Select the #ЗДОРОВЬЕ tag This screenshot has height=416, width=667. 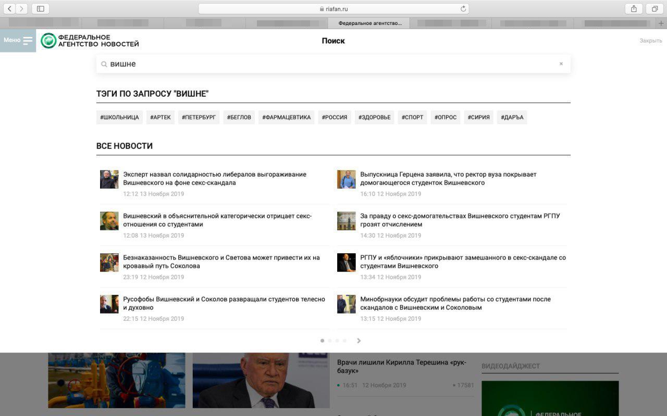[x=374, y=118]
